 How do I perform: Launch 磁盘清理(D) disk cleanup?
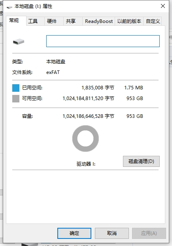141,161
